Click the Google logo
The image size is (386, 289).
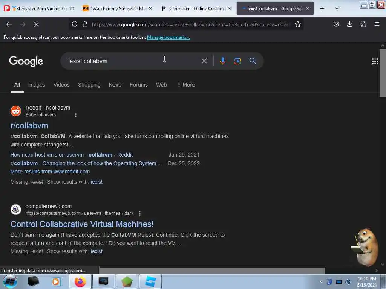(x=26, y=61)
